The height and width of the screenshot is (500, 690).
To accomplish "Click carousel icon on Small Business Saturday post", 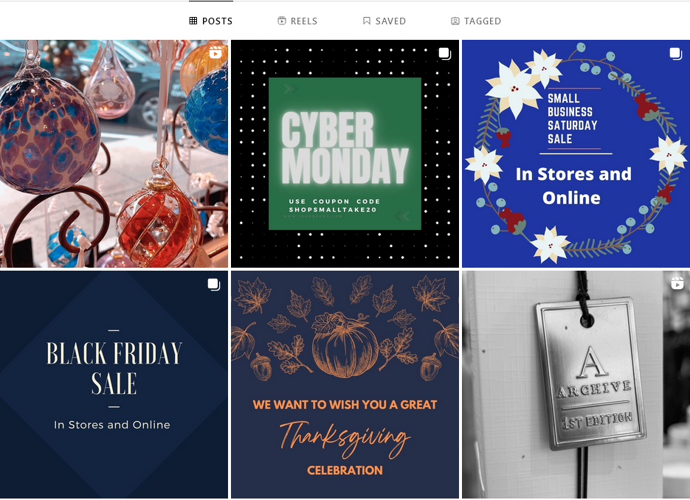I will 676,54.
